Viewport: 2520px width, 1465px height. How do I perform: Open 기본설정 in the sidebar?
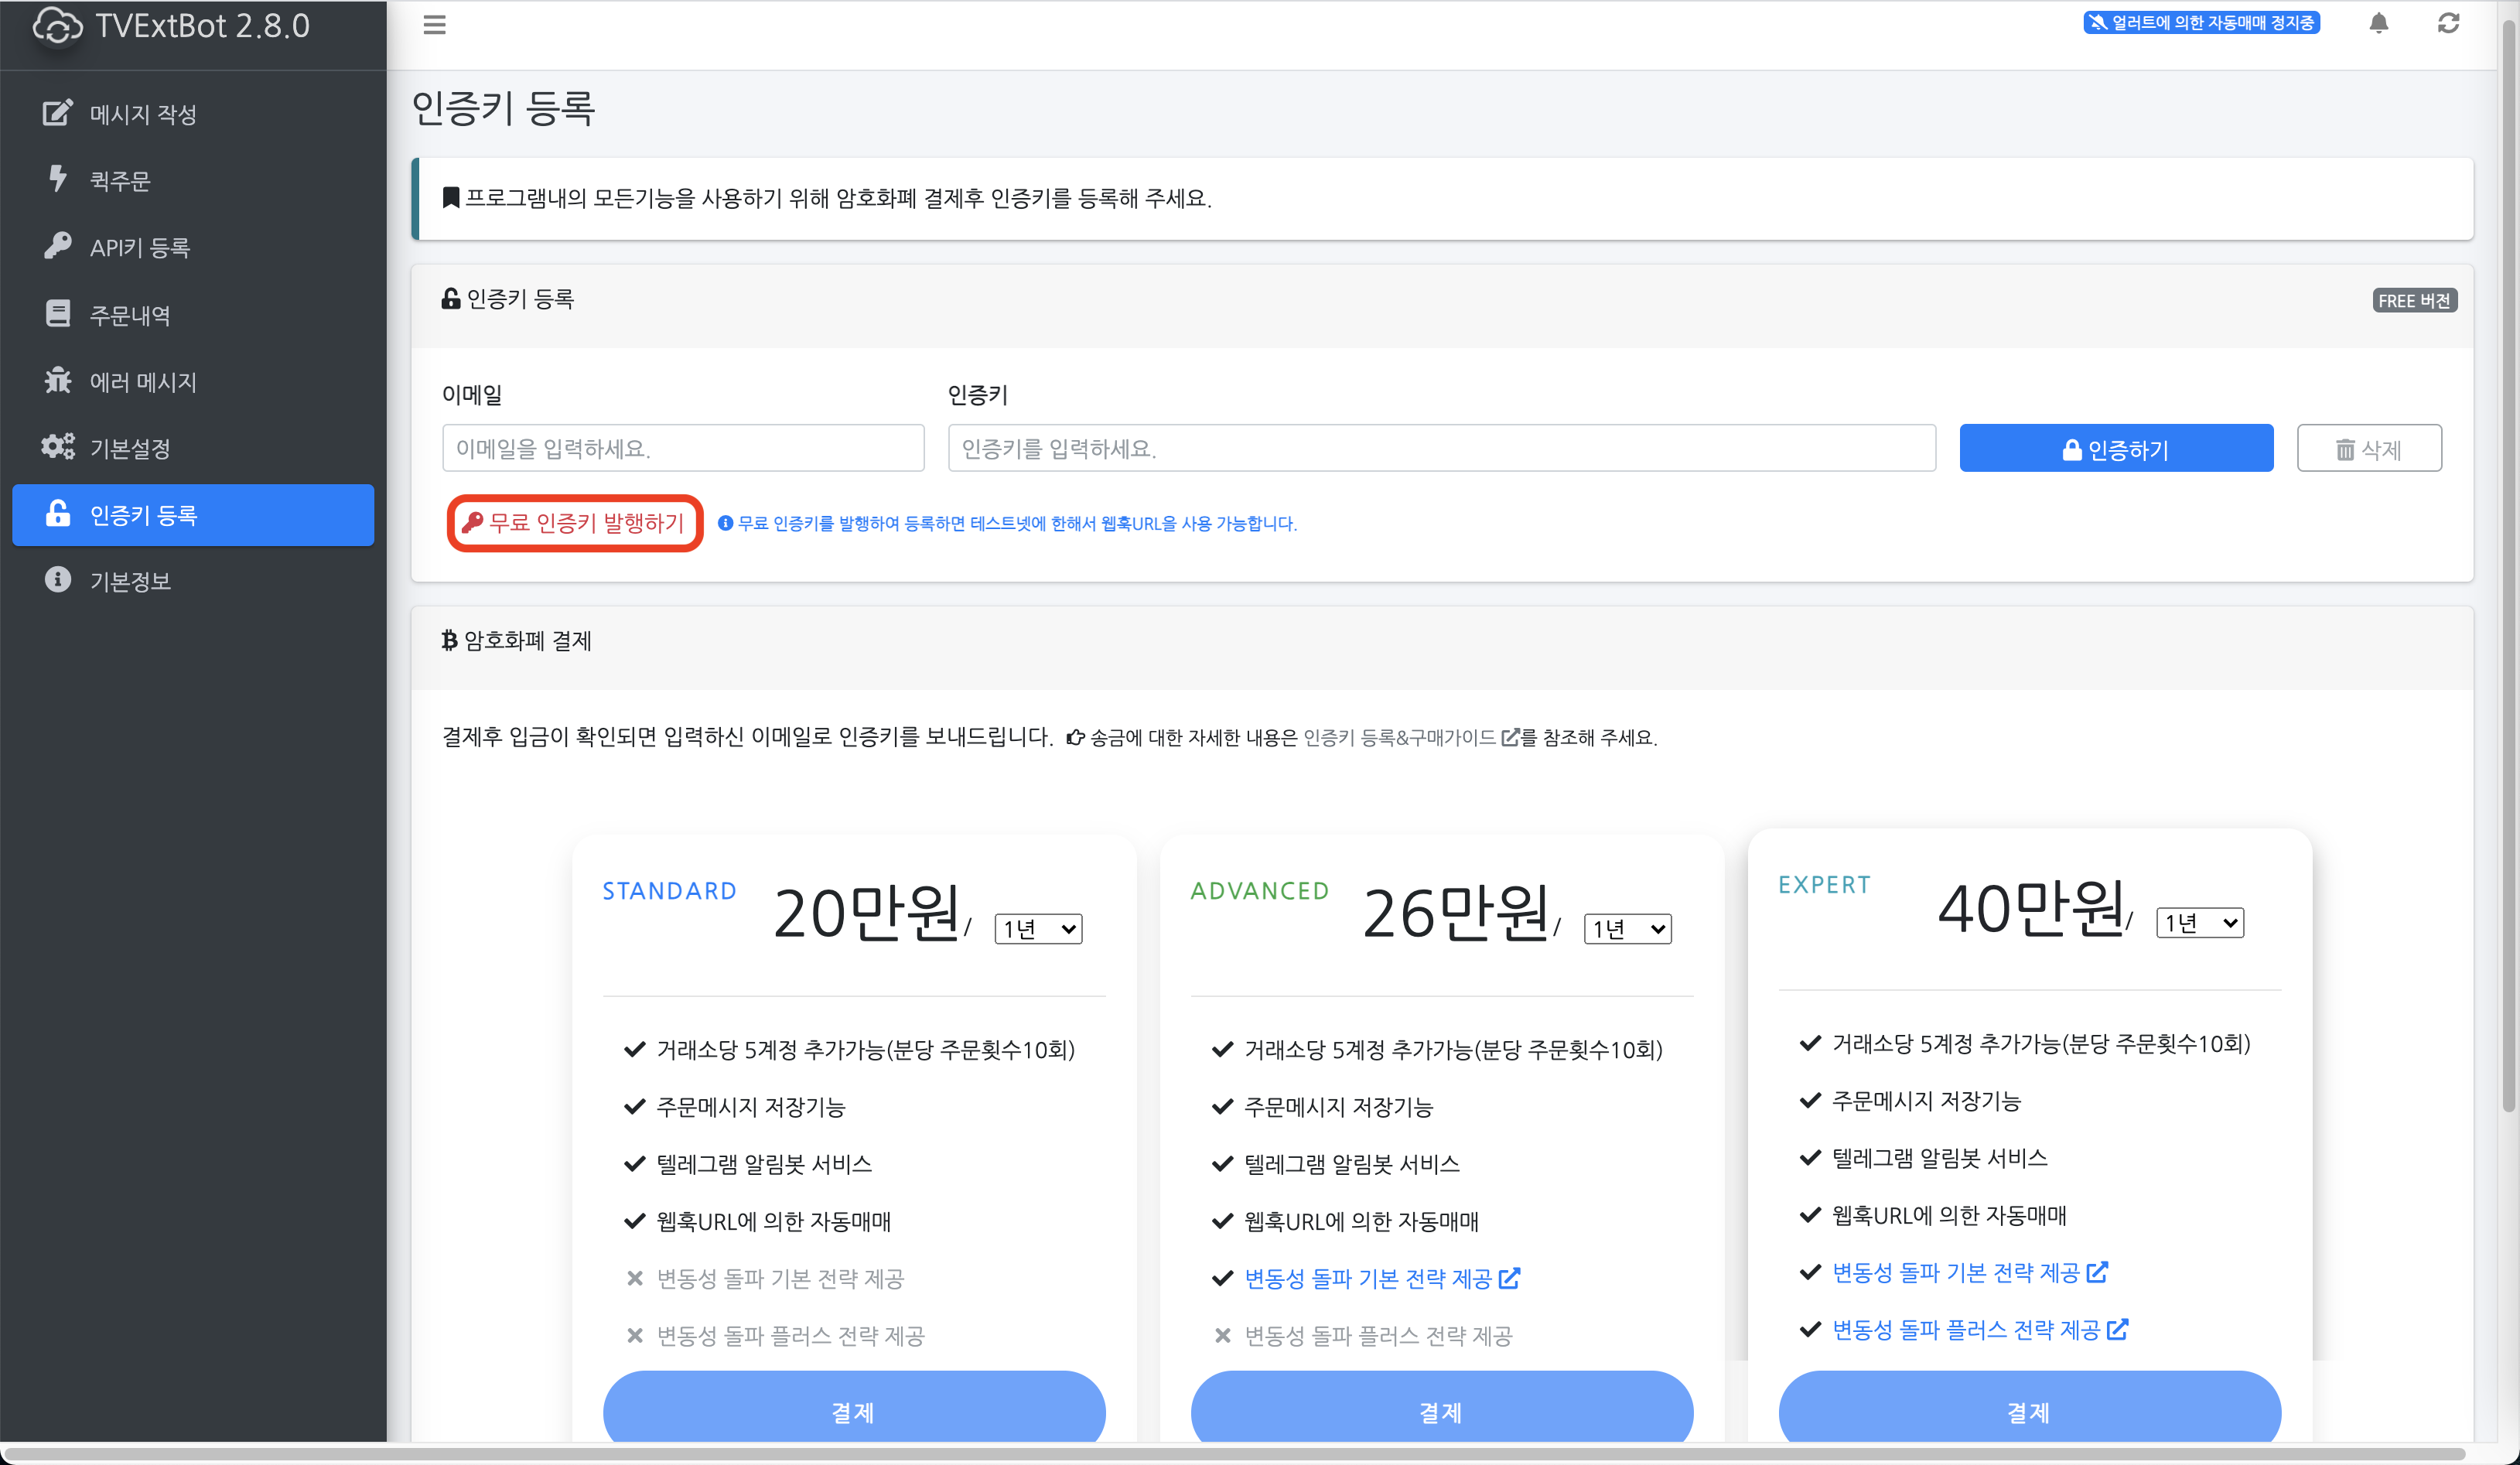[193, 448]
